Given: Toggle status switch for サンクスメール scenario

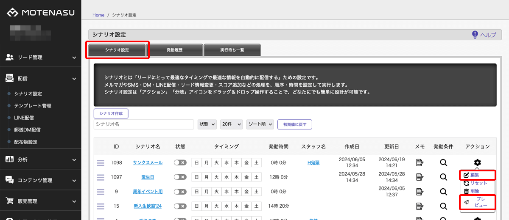Looking at the screenshot, I should (180, 163).
